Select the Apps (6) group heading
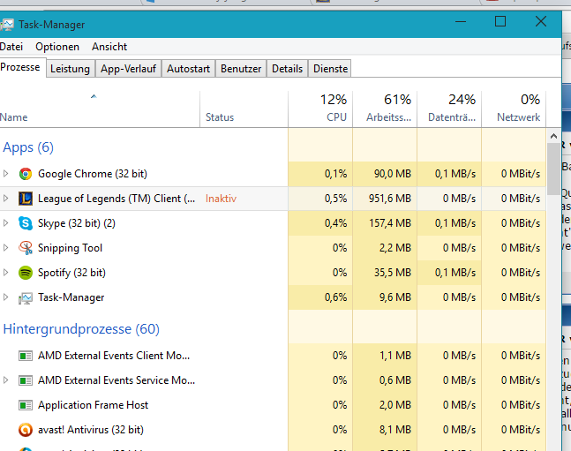This screenshot has height=451, width=571. [28, 147]
